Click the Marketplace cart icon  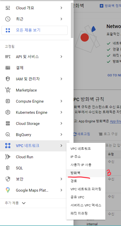click(x=8, y=90)
